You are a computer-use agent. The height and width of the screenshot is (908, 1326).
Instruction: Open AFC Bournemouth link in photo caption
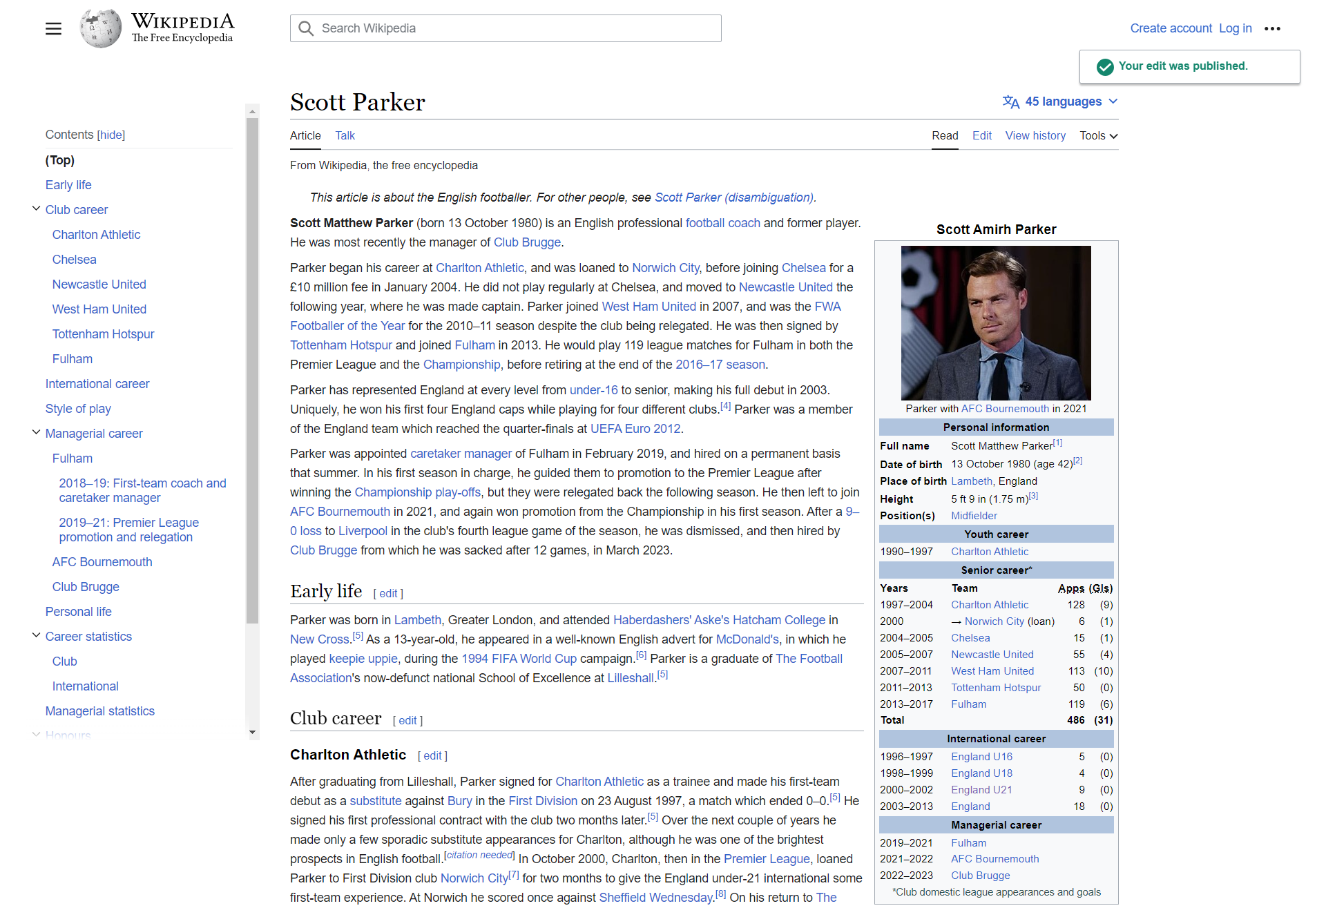[1005, 409]
